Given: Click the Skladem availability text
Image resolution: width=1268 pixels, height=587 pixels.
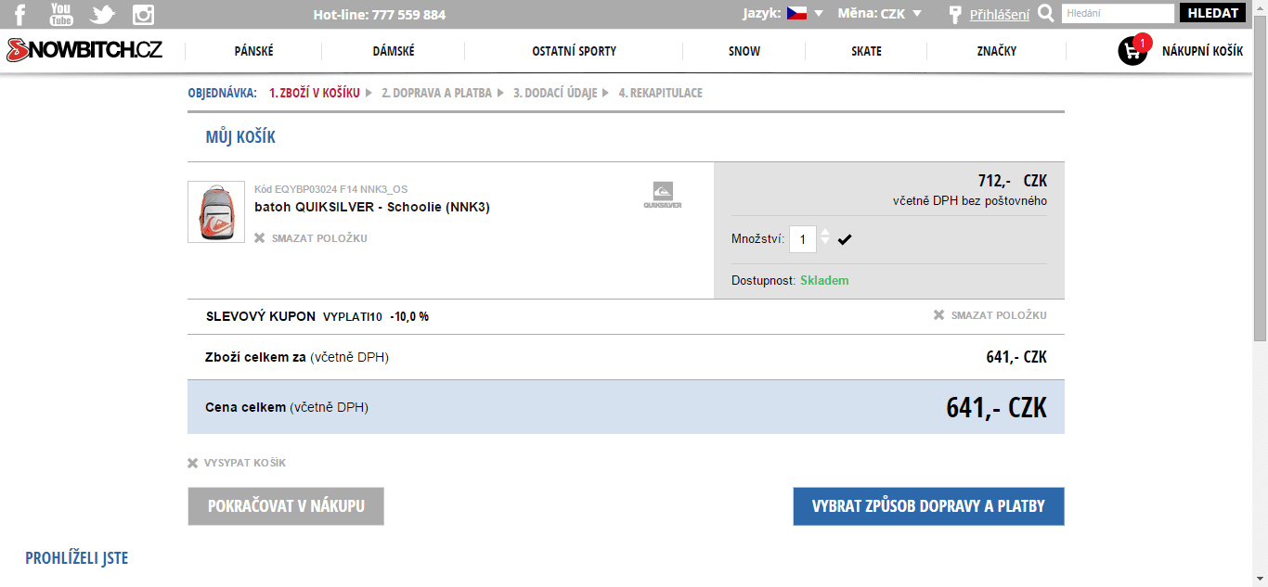Looking at the screenshot, I should [824, 280].
